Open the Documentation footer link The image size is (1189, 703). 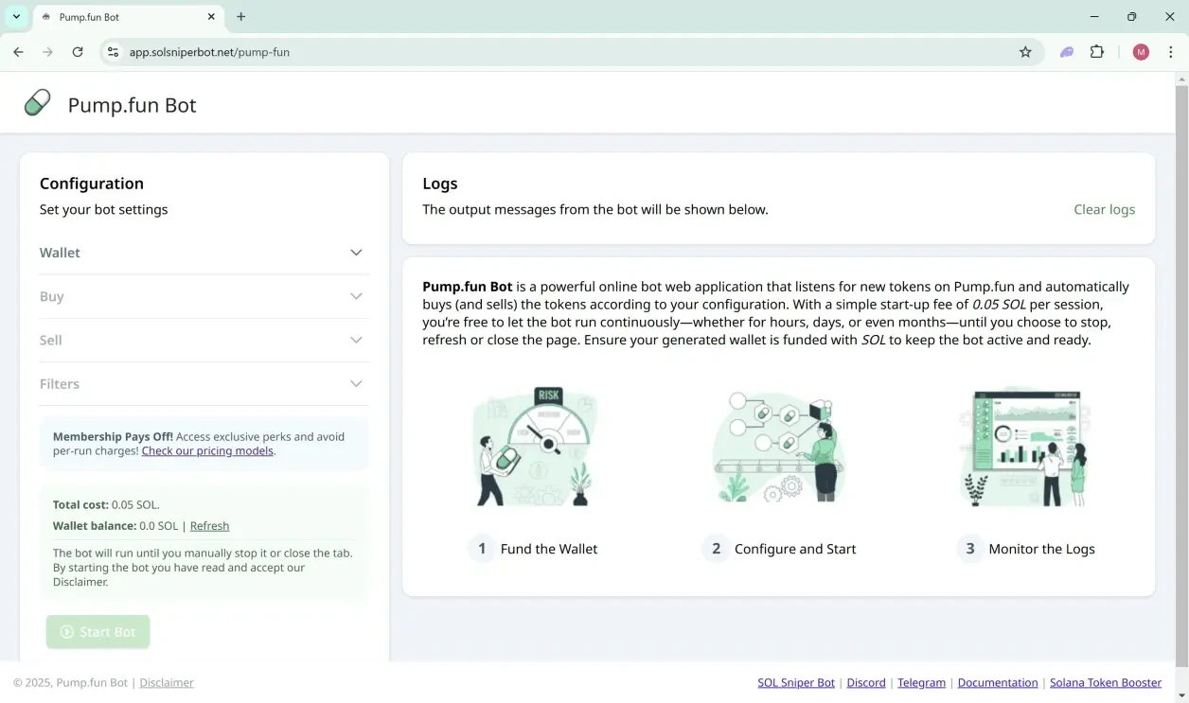998,682
